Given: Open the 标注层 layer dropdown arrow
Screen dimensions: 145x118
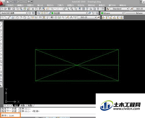Looking at the screenshot, I should point(87,13).
